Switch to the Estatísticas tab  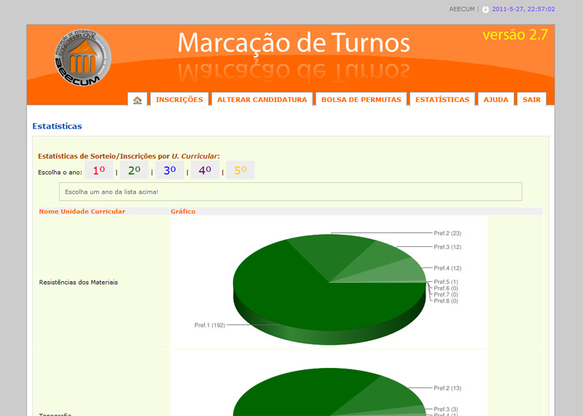tap(442, 99)
